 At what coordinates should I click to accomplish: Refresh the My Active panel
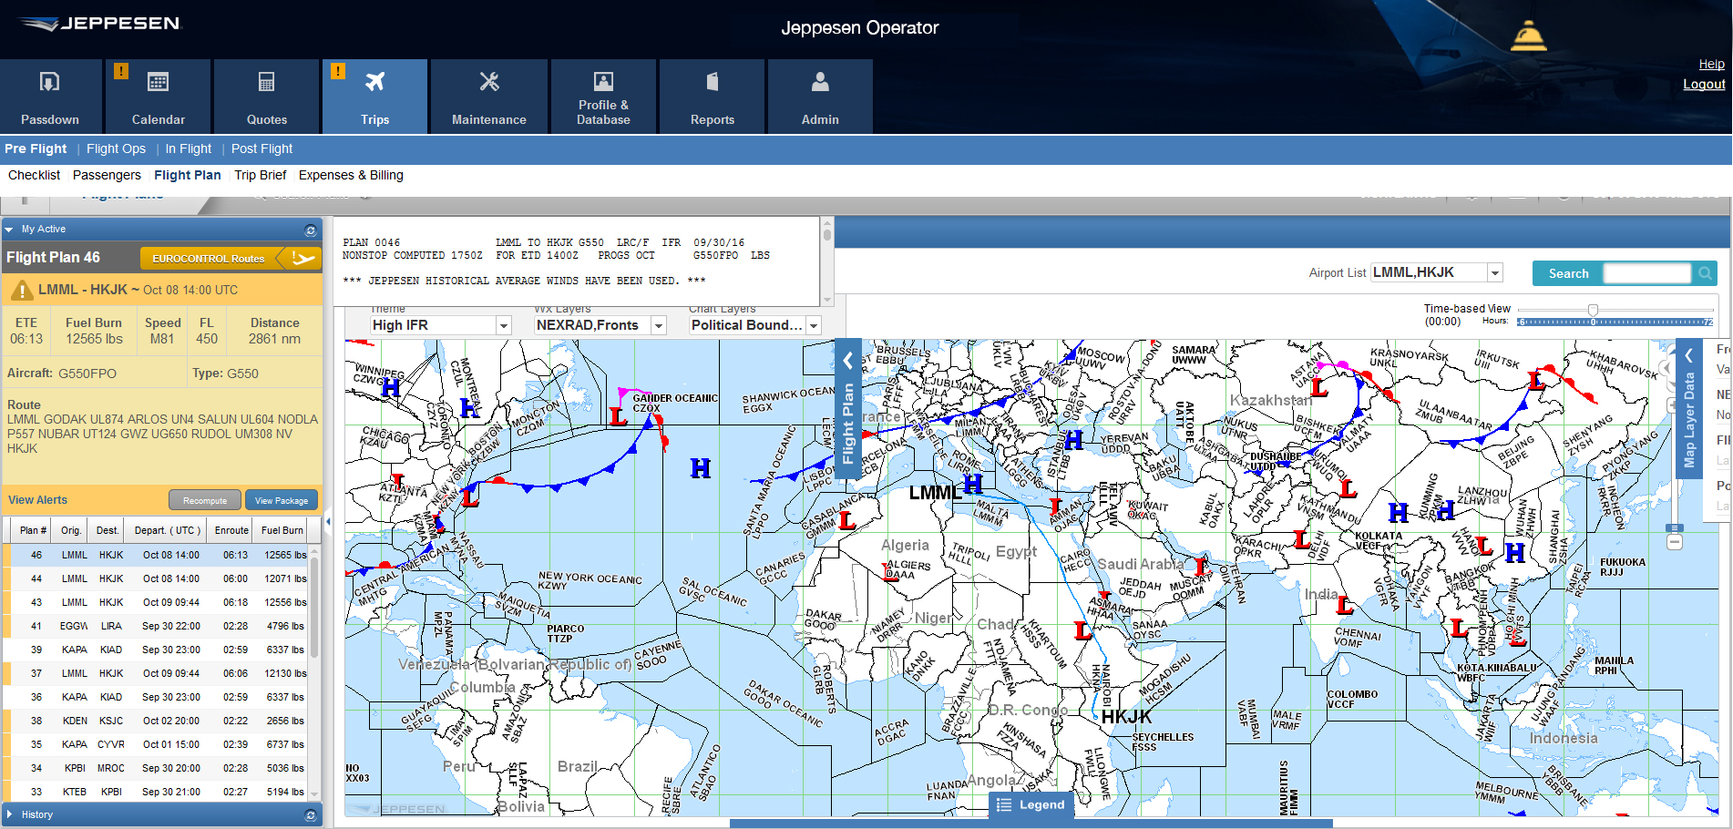click(x=311, y=230)
